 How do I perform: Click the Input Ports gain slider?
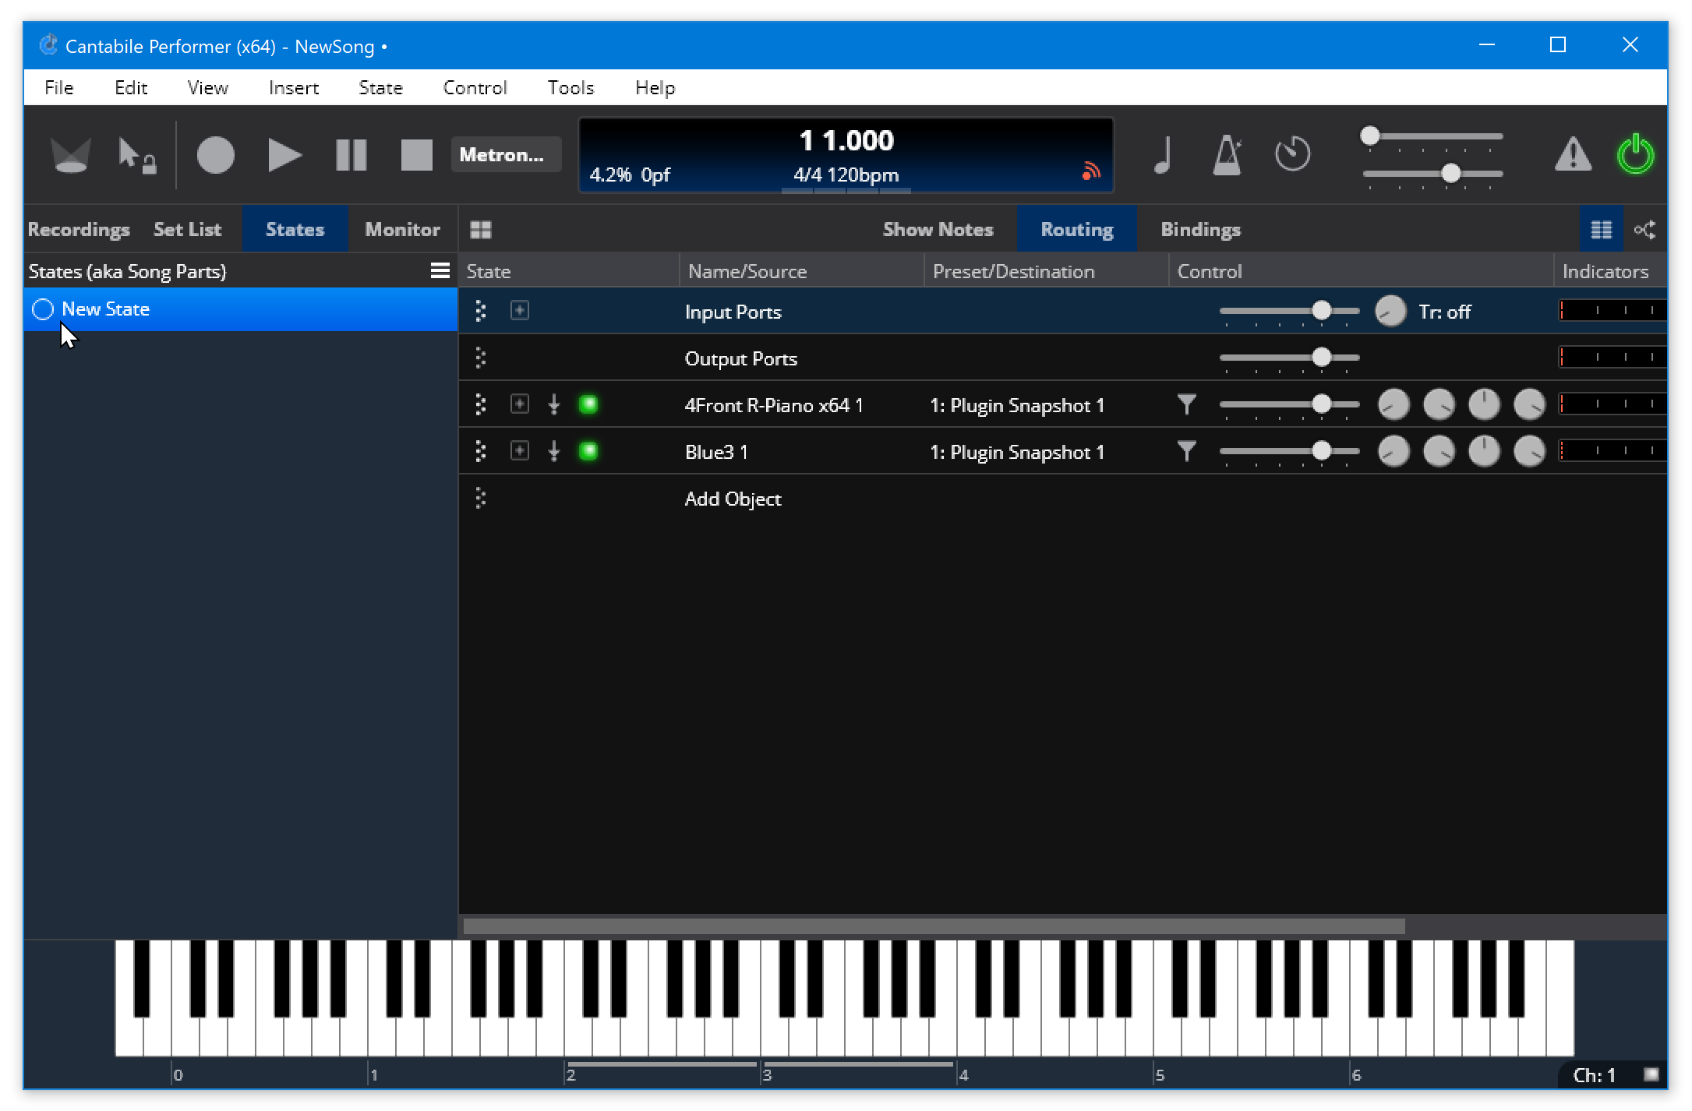(x=1290, y=311)
